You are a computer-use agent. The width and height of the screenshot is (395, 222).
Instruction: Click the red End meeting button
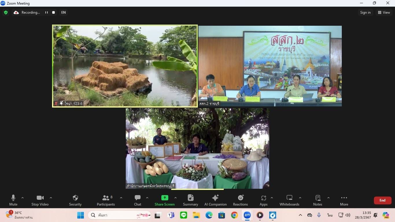pyautogui.click(x=382, y=200)
